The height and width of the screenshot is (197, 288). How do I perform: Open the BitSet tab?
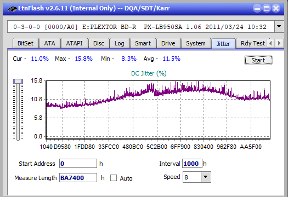26,43
